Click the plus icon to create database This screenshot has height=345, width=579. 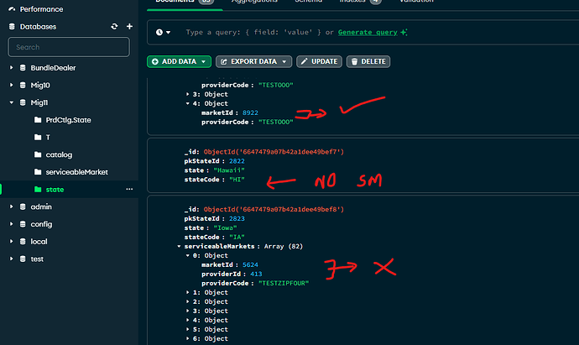(x=129, y=27)
